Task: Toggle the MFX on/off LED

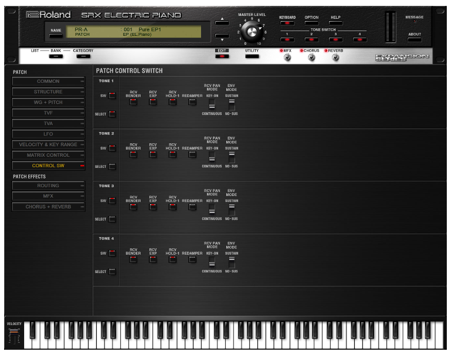Action: (x=281, y=50)
